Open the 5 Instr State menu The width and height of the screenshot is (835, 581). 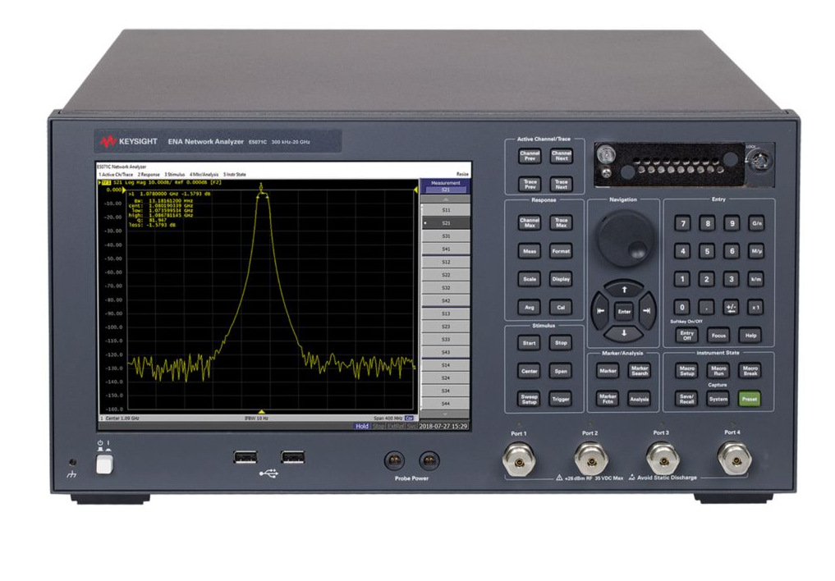[234, 175]
